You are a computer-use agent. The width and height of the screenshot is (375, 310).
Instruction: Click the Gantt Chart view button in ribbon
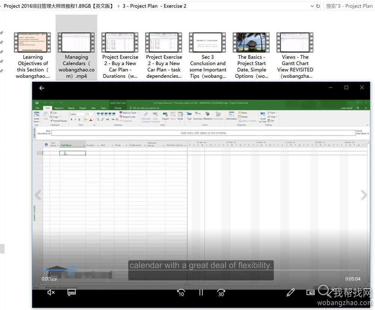37,117
